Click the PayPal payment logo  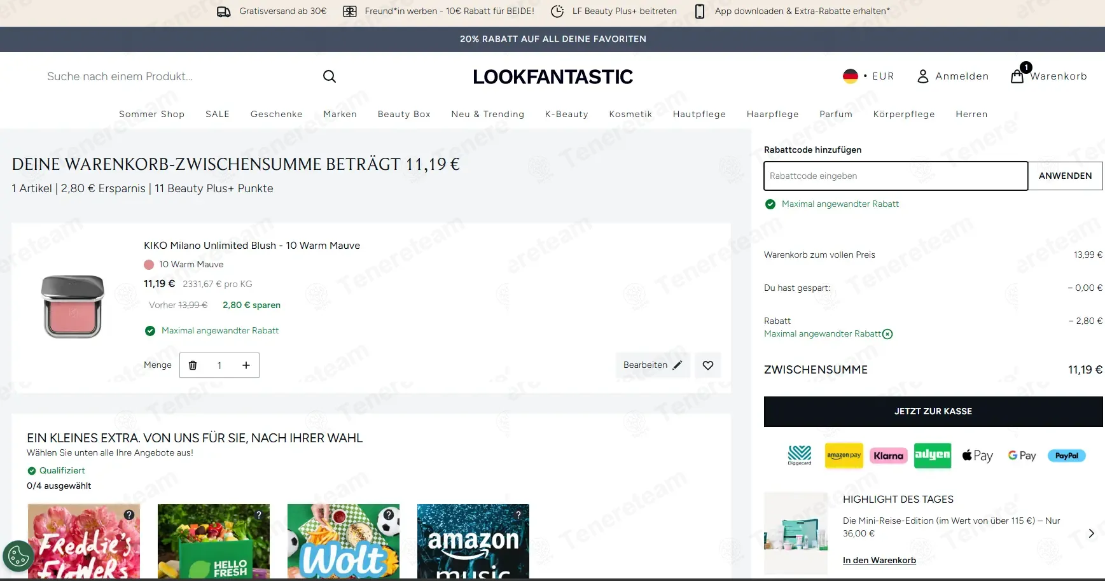[1066, 456]
